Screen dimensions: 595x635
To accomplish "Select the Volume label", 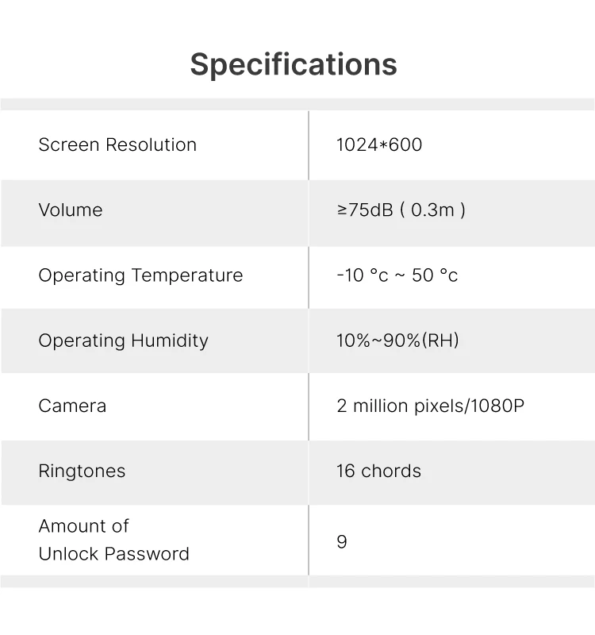I will pos(71,210).
